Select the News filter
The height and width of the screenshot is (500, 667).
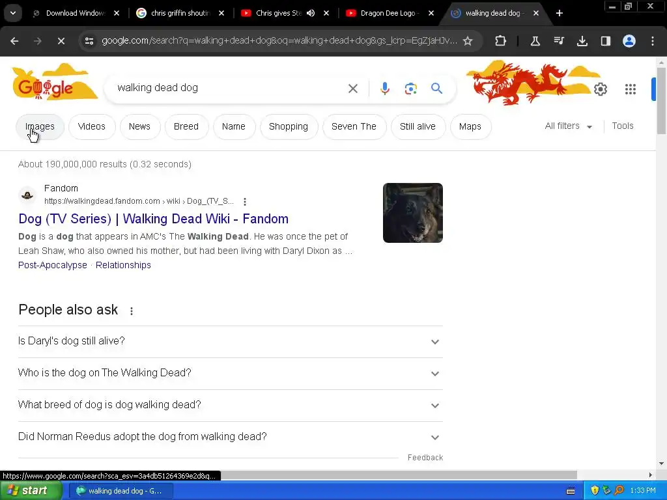pos(139,127)
